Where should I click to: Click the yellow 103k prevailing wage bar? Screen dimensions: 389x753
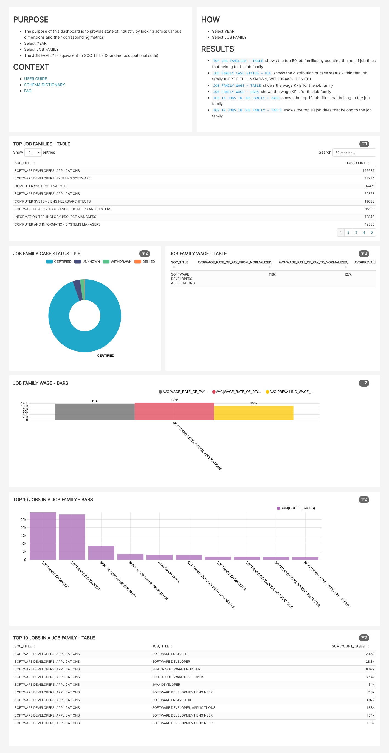pos(254,413)
